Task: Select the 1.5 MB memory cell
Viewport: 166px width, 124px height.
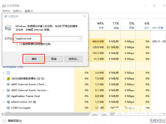Action: pos(98,108)
